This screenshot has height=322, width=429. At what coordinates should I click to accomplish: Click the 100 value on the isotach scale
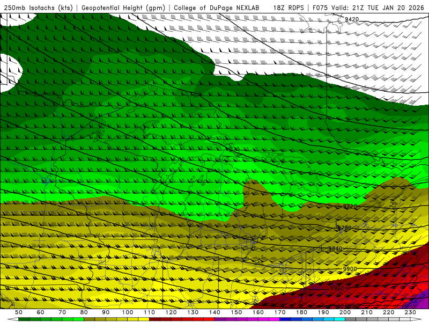128,312
